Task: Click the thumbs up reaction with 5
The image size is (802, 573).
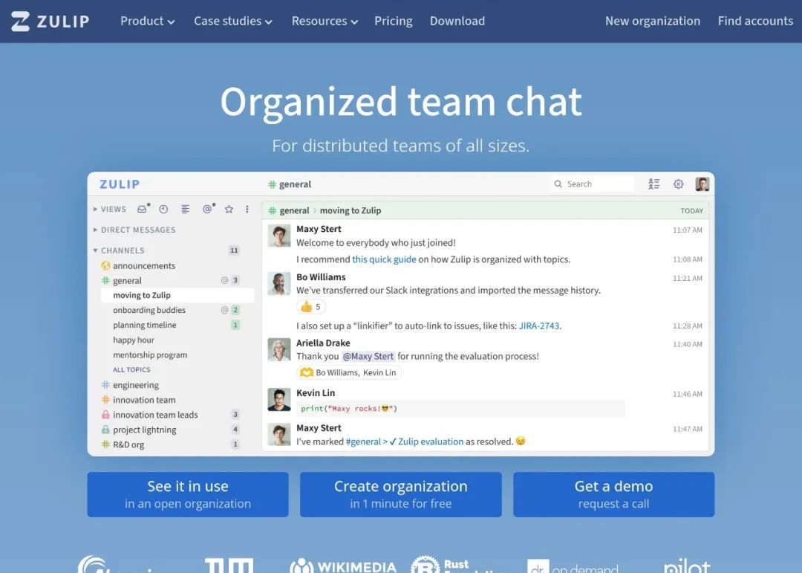Action: (x=311, y=307)
